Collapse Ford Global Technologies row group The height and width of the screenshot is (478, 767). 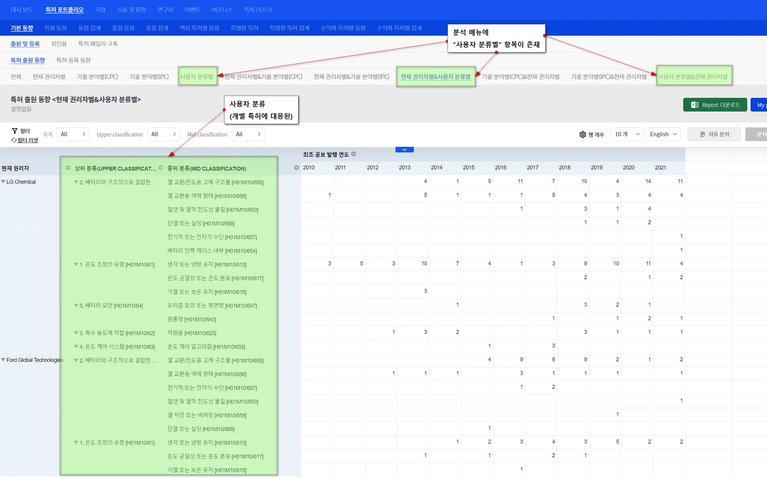click(x=3, y=360)
